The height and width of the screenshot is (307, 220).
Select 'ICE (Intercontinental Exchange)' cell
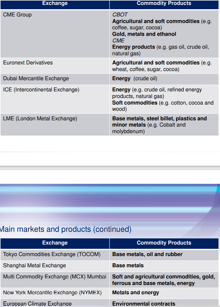click(55, 99)
